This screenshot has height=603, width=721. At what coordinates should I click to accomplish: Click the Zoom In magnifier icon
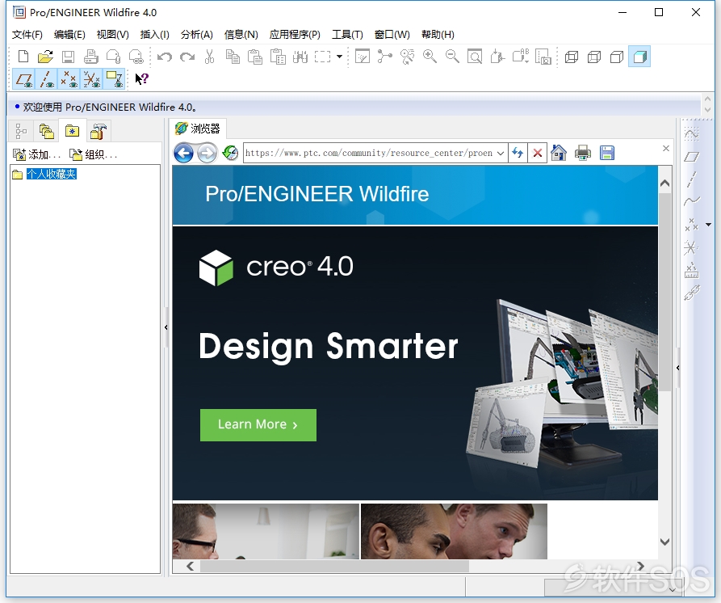tap(430, 57)
